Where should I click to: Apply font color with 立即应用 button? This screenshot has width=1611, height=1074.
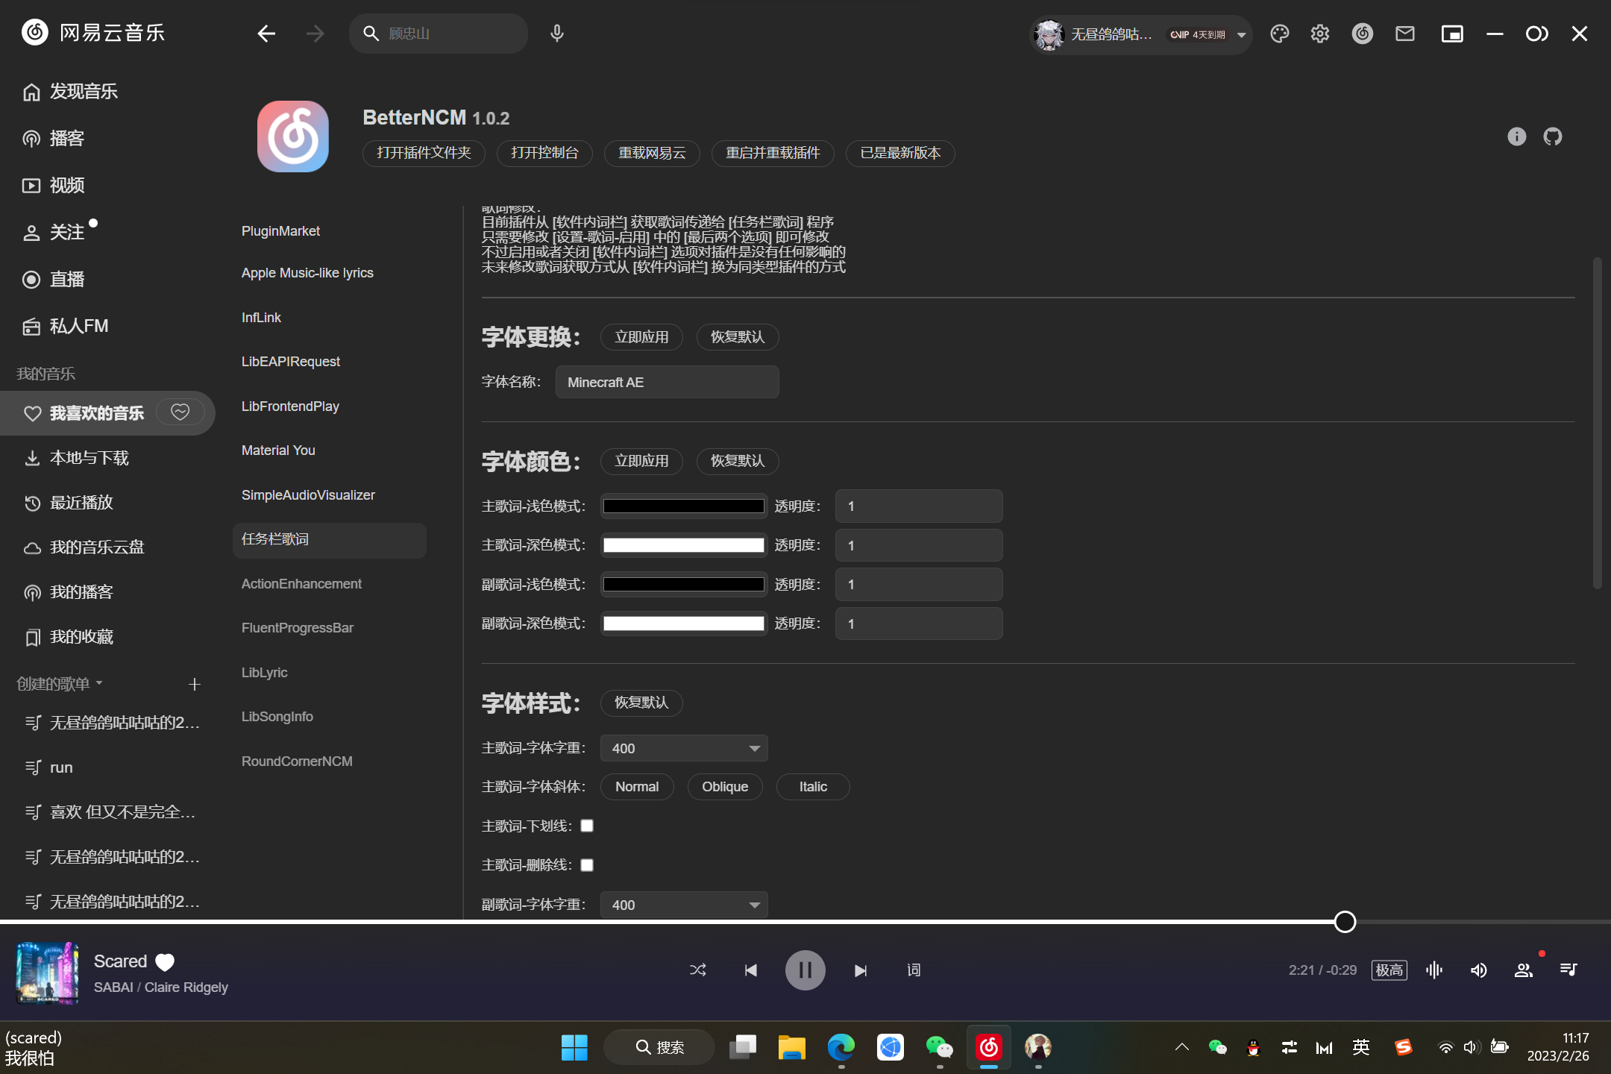[641, 461]
